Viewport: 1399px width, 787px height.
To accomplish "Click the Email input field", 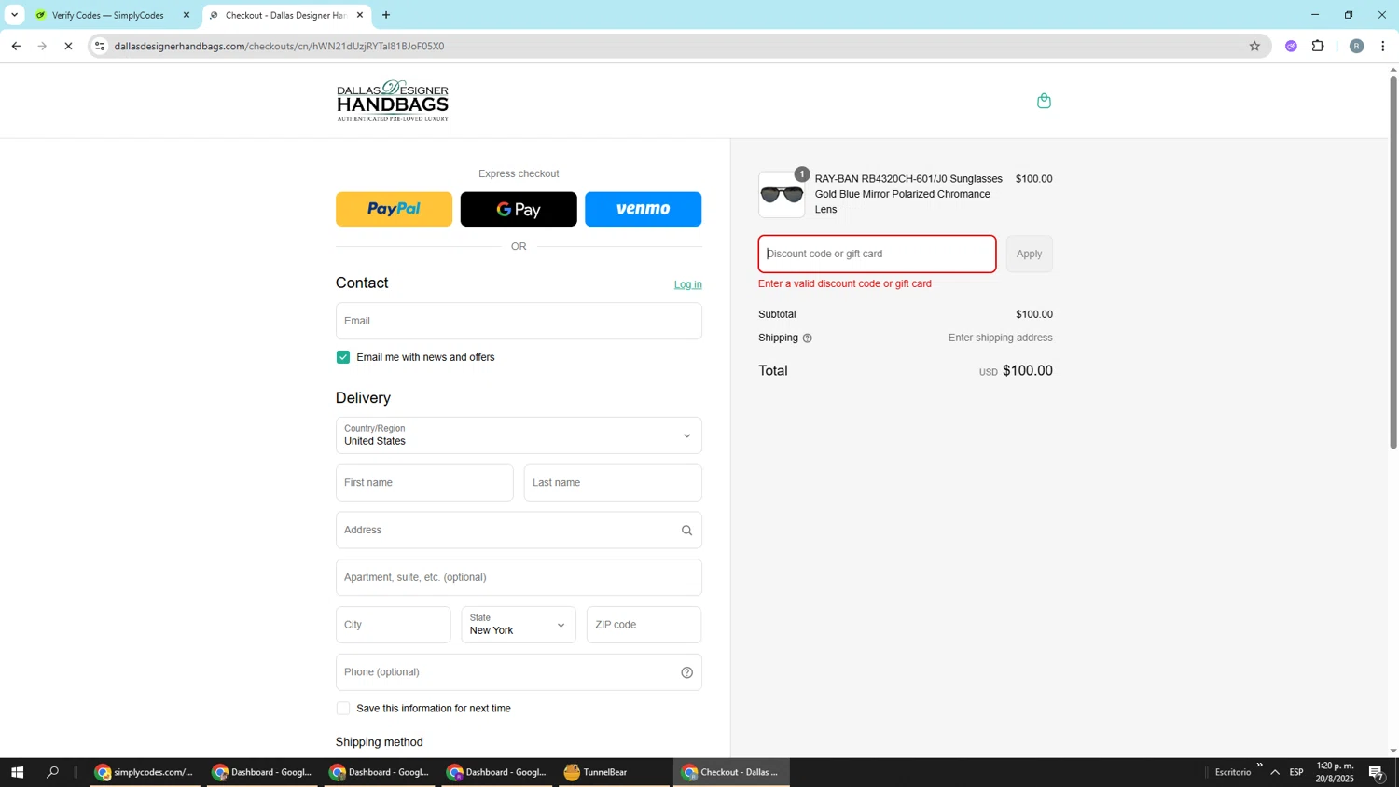I will (x=519, y=321).
